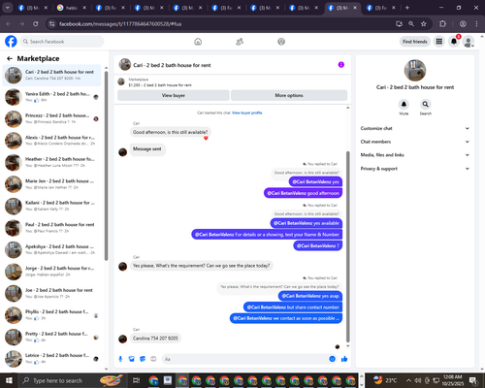This screenshot has width=485, height=388.
Task: Switch to the first Facebook browser tab
Action: [33, 8]
